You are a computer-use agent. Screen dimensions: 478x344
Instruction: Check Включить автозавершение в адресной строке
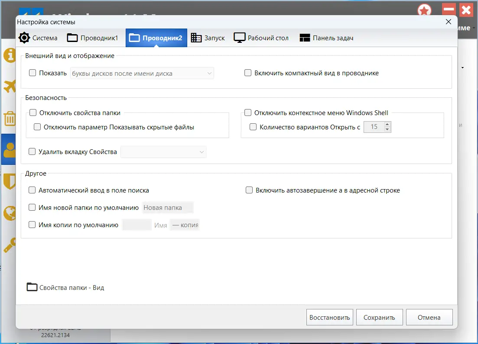click(x=249, y=190)
